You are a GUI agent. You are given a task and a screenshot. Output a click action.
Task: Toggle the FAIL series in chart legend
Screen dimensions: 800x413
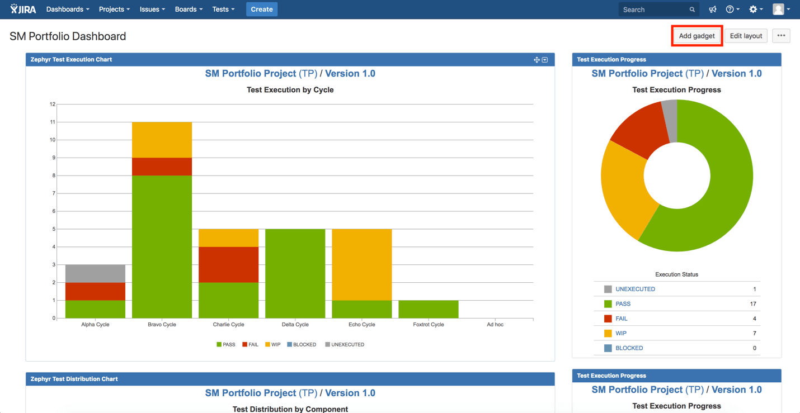tap(250, 345)
